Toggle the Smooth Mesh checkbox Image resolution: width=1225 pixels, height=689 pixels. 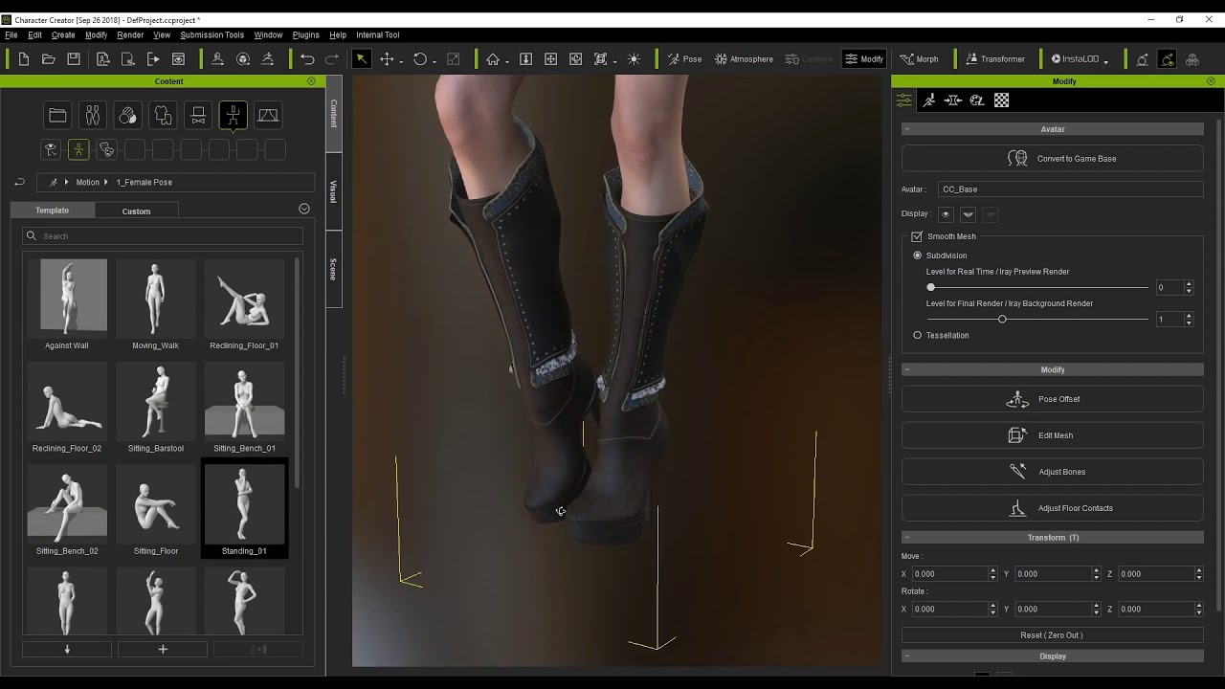coord(917,236)
